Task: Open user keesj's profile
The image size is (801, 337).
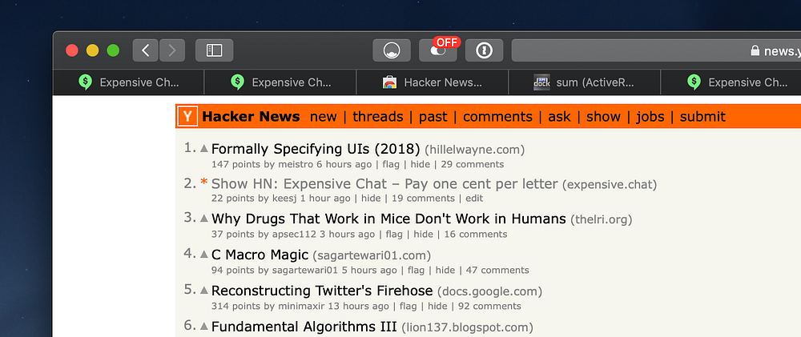Action: 284,198
